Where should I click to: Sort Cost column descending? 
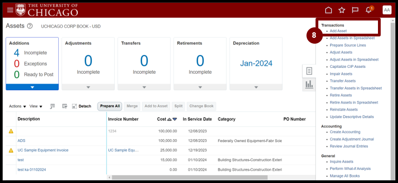point(174,119)
